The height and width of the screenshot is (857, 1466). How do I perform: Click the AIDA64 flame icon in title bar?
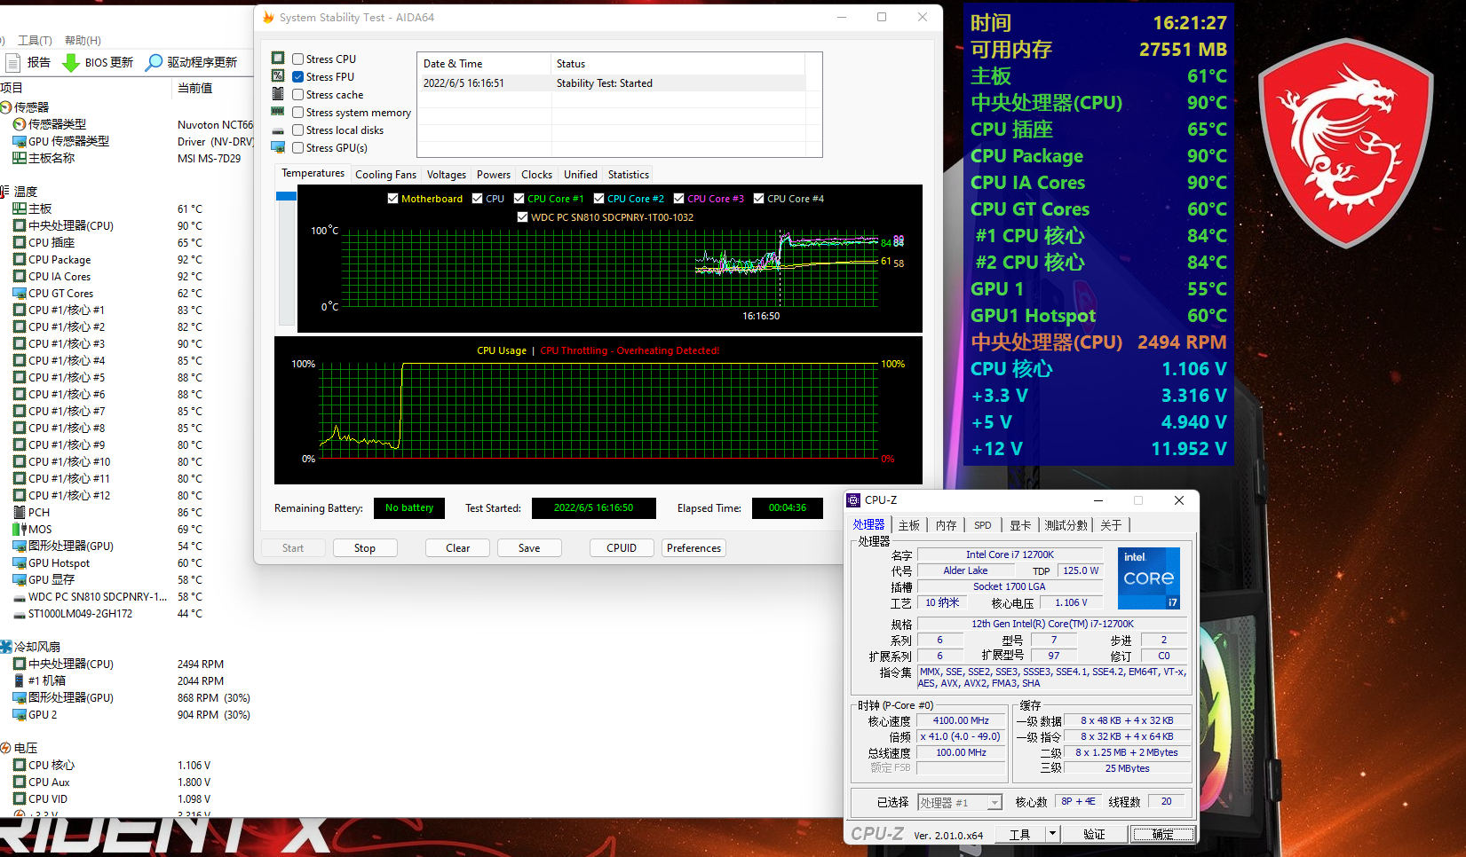(269, 17)
